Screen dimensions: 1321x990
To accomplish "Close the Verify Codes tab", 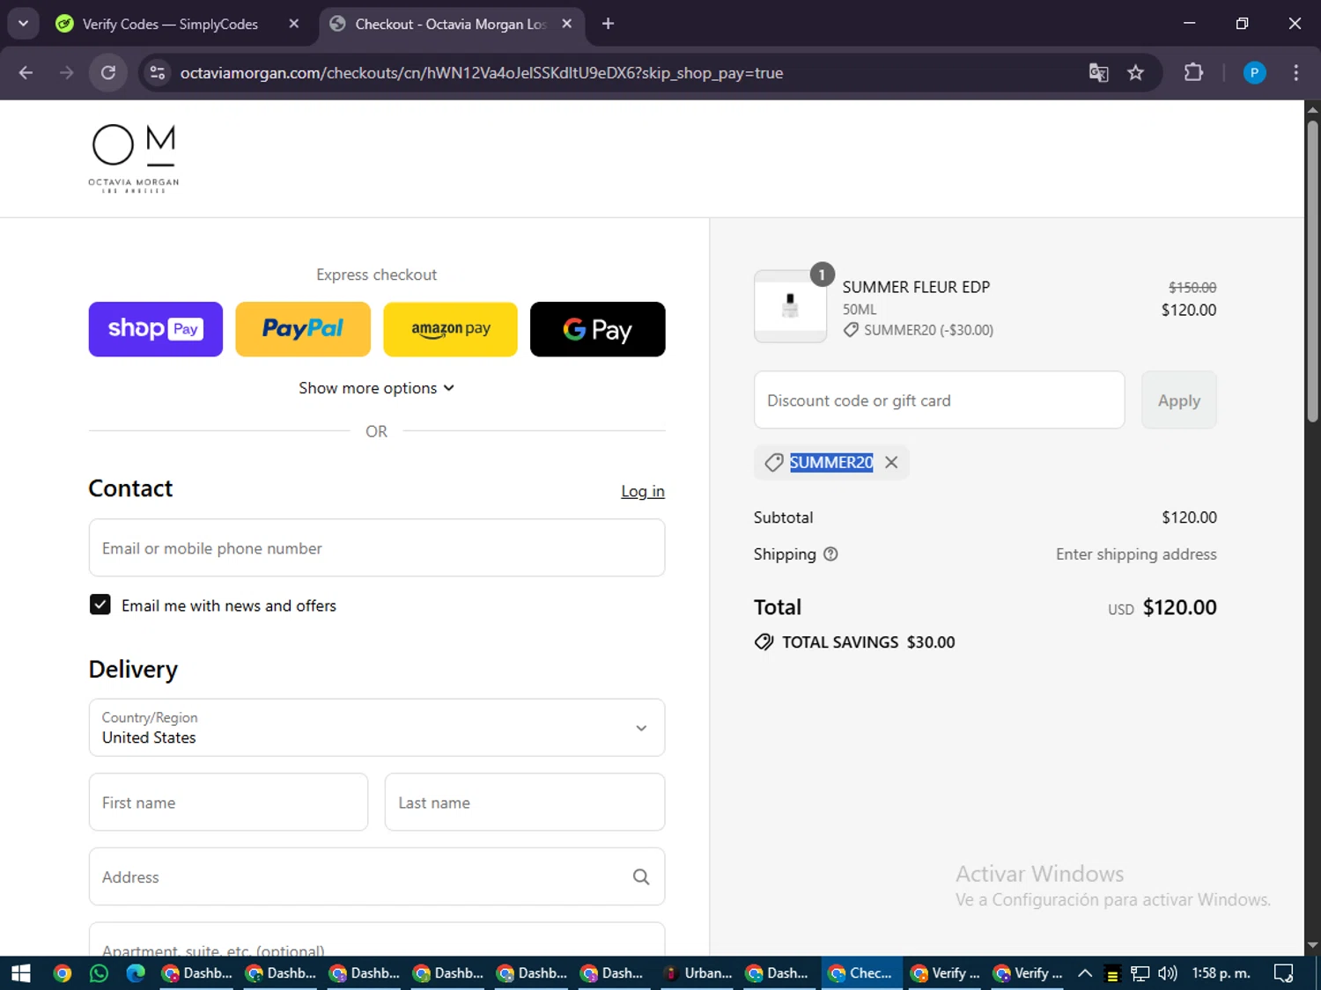I will tap(294, 24).
